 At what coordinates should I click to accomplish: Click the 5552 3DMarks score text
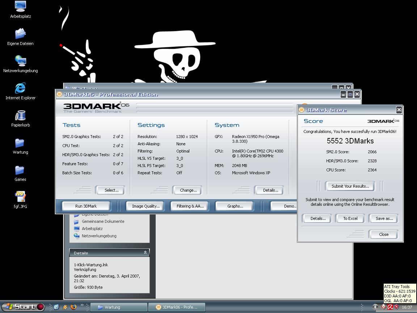coord(350,141)
